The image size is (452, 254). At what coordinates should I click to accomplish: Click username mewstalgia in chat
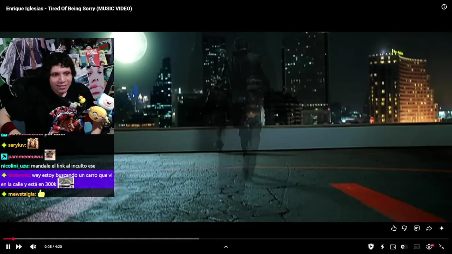(x=22, y=194)
